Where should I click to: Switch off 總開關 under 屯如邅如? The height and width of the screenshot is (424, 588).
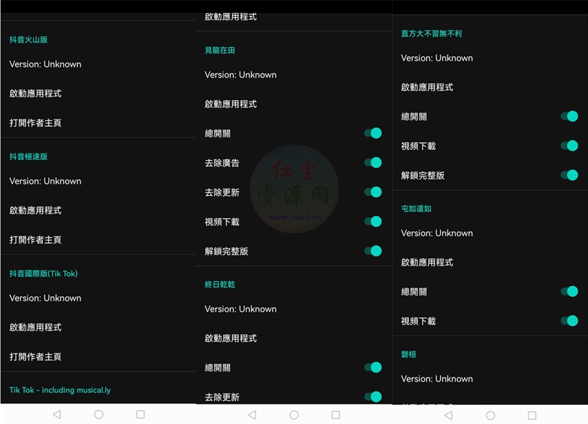coord(569,291)
